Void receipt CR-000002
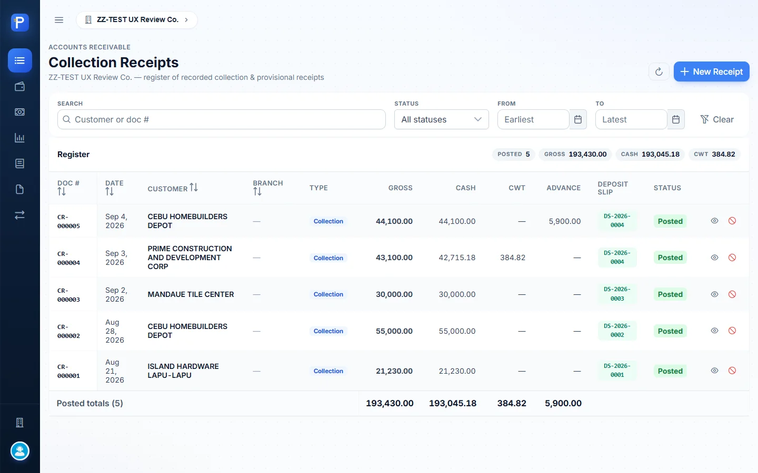 coord(732,331)
